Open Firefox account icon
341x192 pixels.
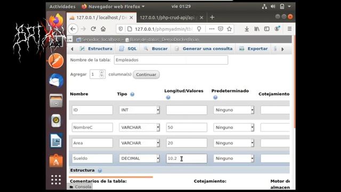(x=277, y=28)
